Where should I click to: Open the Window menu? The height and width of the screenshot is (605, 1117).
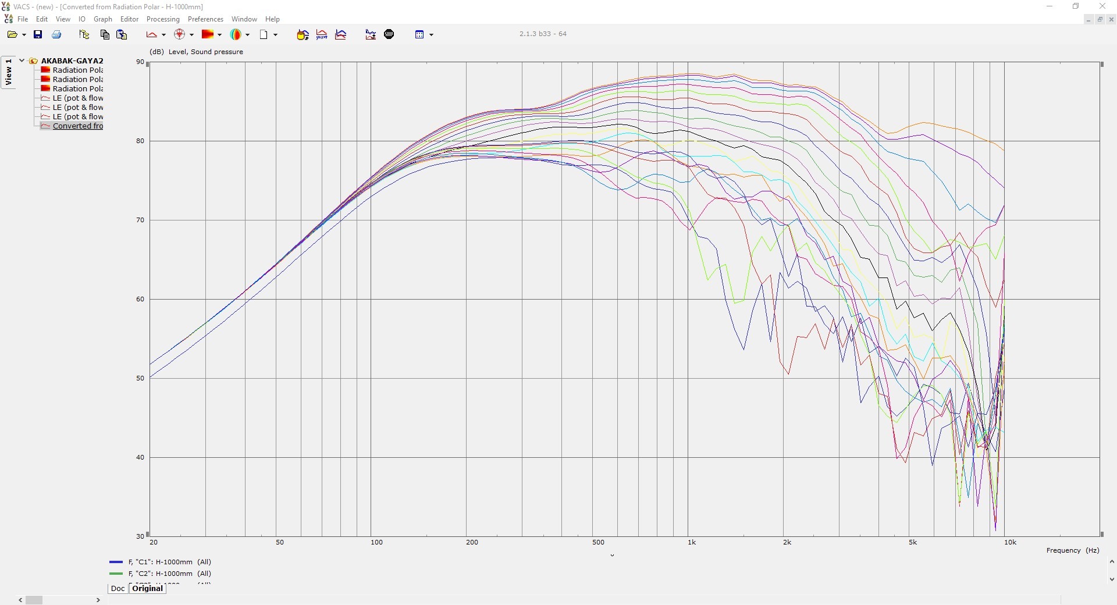point(244,19)
